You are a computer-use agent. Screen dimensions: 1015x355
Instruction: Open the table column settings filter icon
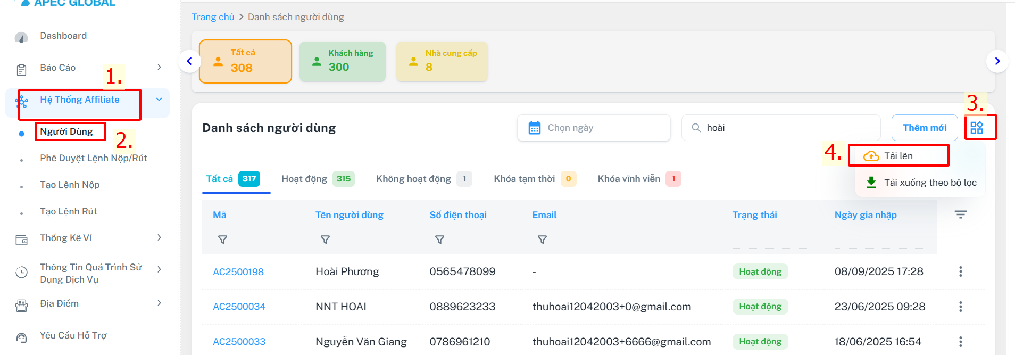[x=960, y=214]
